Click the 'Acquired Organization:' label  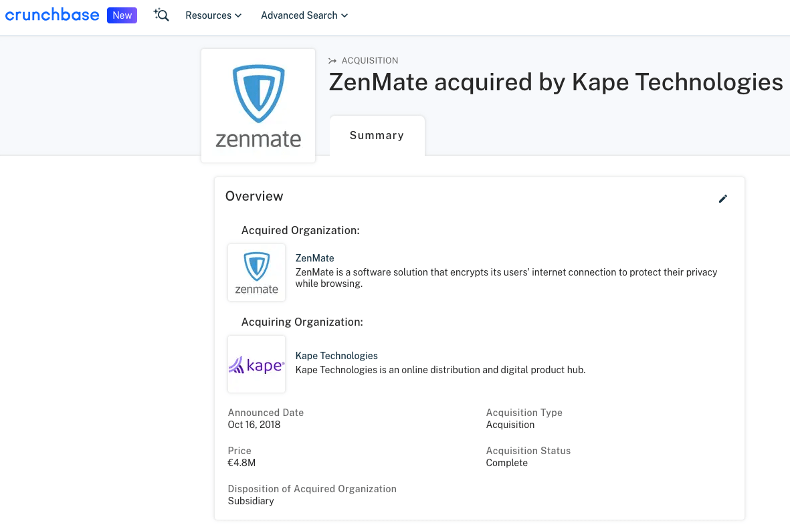tap(301, 230)
